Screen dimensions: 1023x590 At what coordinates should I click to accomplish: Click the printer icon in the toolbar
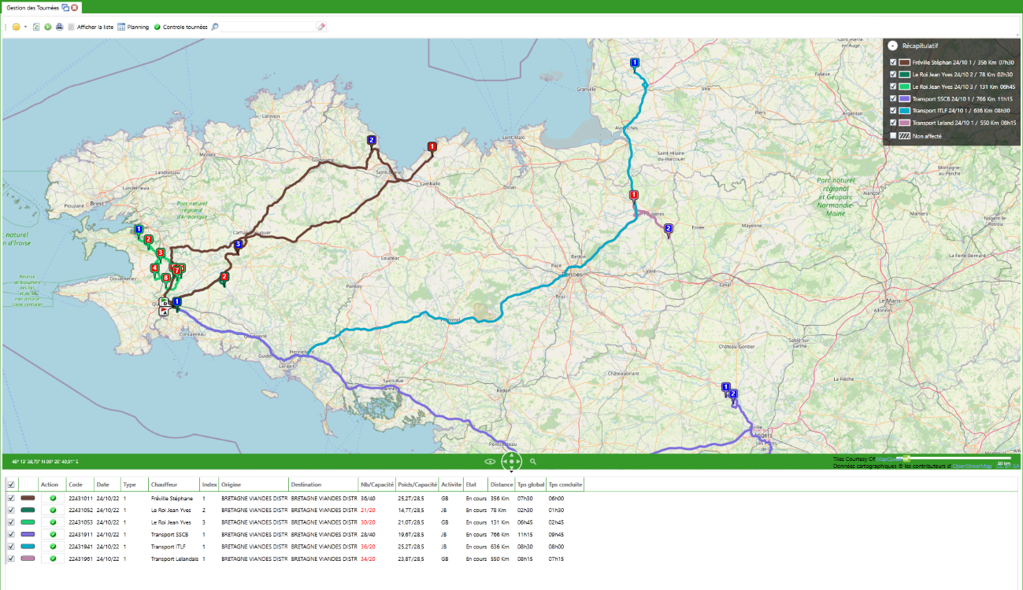tap(59, 27)
